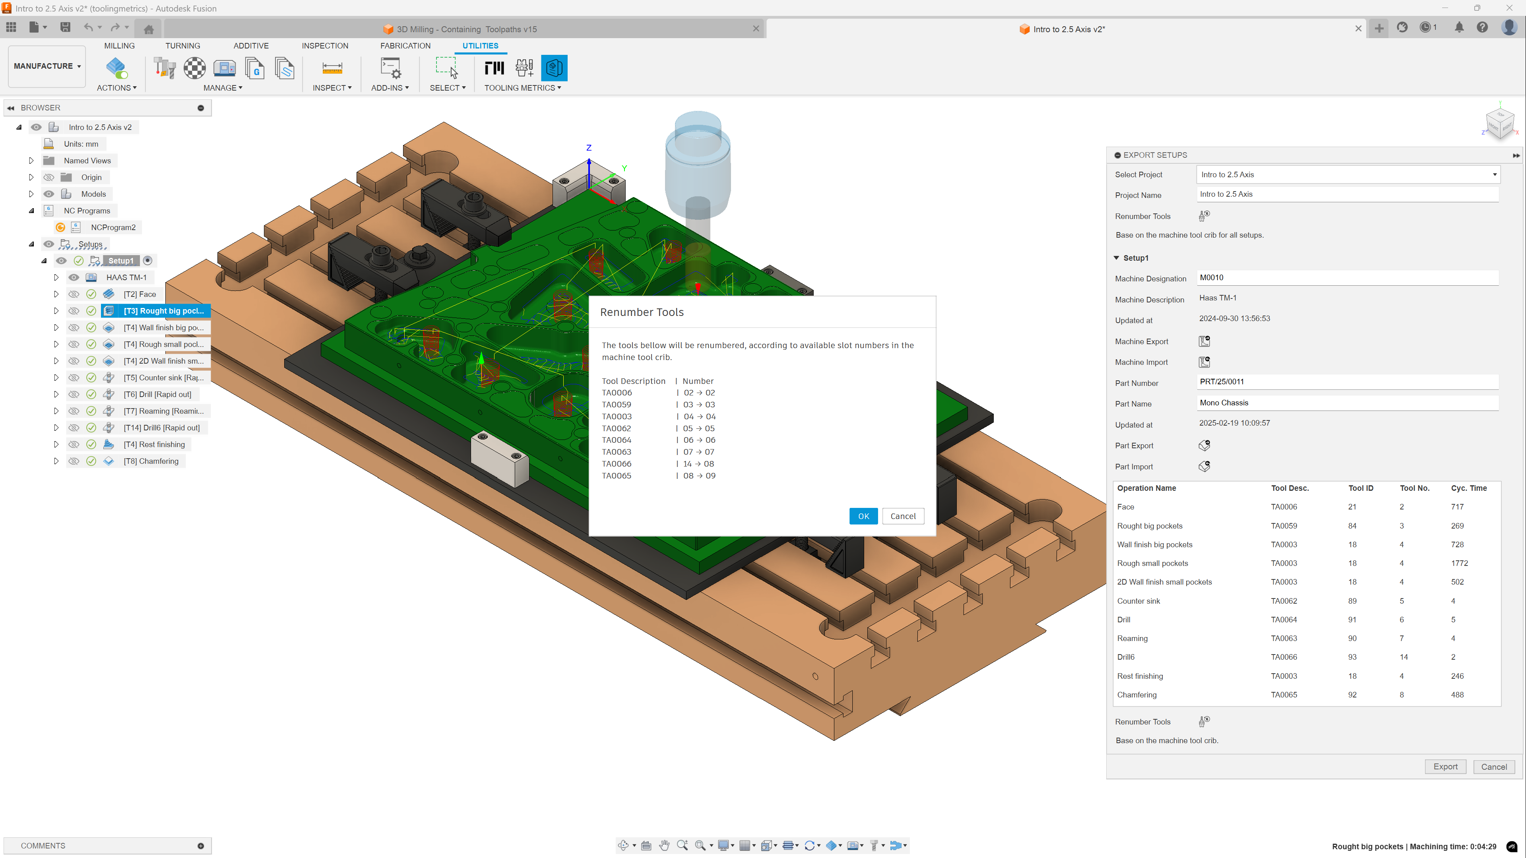Confirm renumbering with the OK button

click(863, 516)
